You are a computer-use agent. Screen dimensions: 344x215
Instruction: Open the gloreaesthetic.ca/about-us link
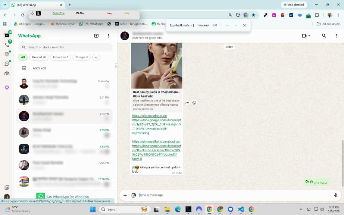pos(156,141)
